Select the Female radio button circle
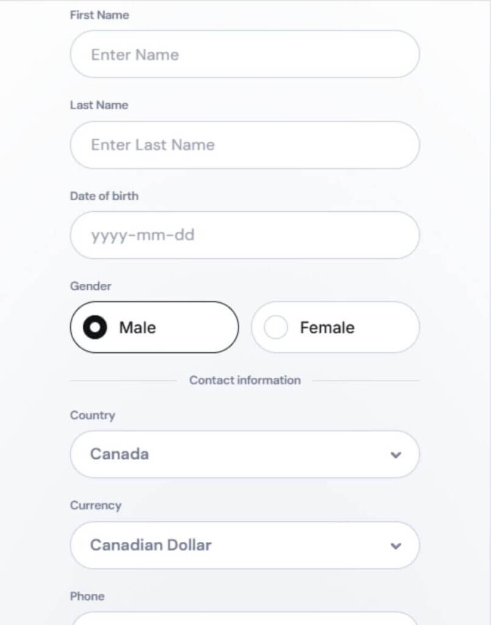This screenshot has width=491, height=625. pos(276,328)
